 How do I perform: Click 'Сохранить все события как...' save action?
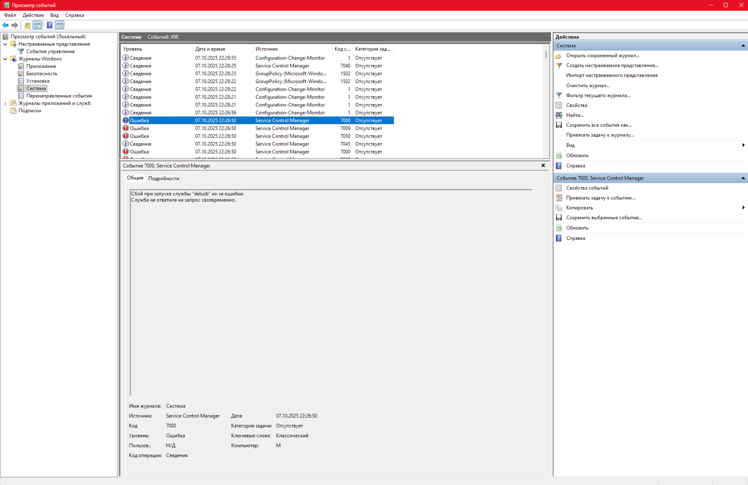point(598,125)
